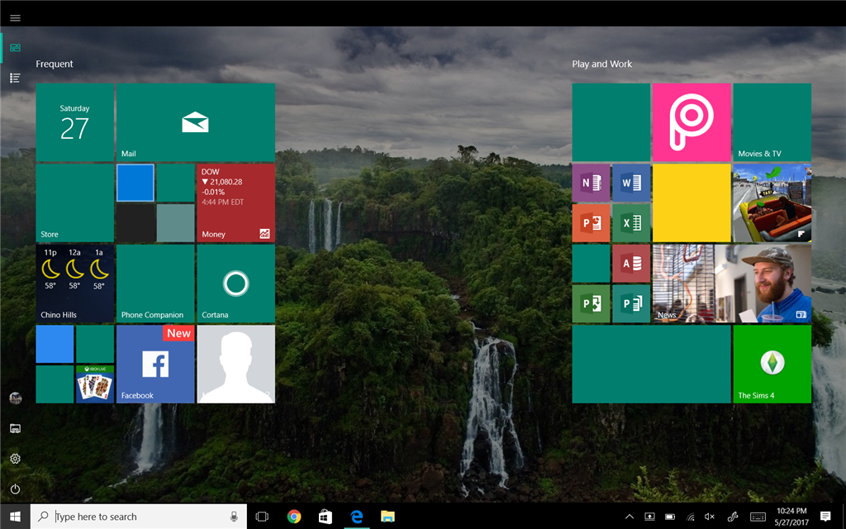Switch to All apps list view
Viewport: 846px width, 529px height.
(x=15, y=79)
